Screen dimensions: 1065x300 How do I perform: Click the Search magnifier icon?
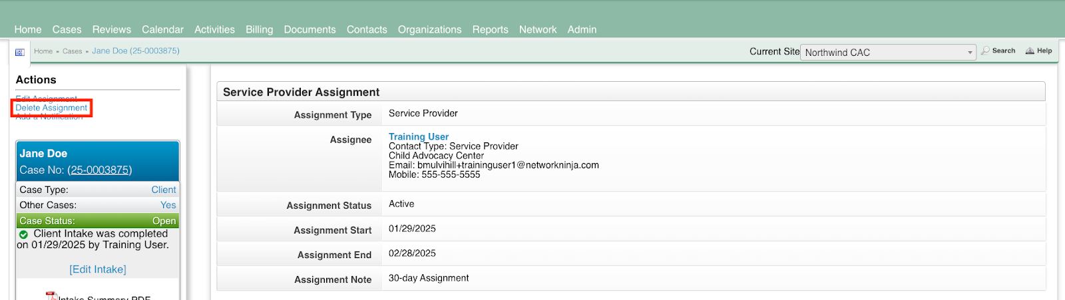(x=985, y=51)
